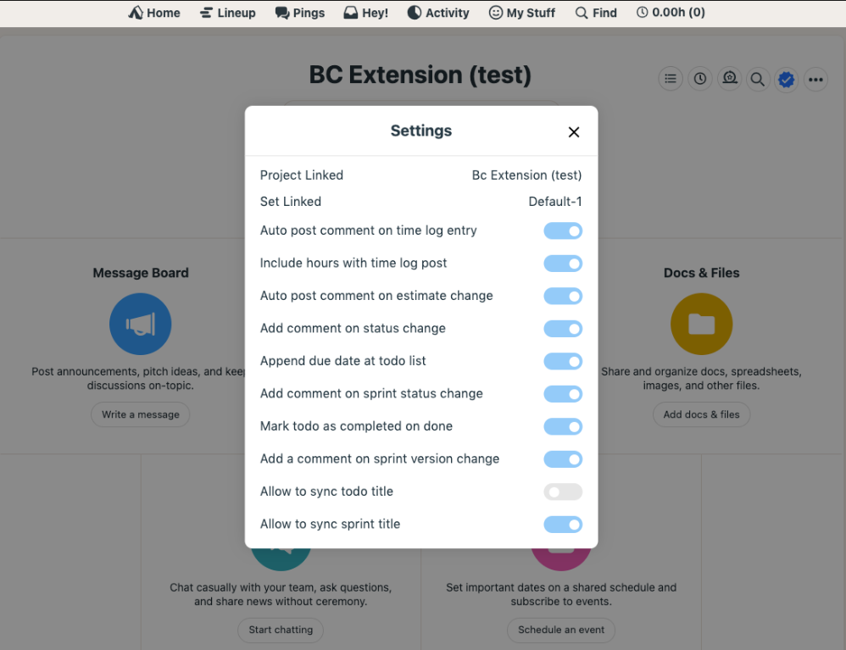Viewport: 846px width, 650px height.
Task: Open the Pings menu in top navigation
Action: click(300, 13)
